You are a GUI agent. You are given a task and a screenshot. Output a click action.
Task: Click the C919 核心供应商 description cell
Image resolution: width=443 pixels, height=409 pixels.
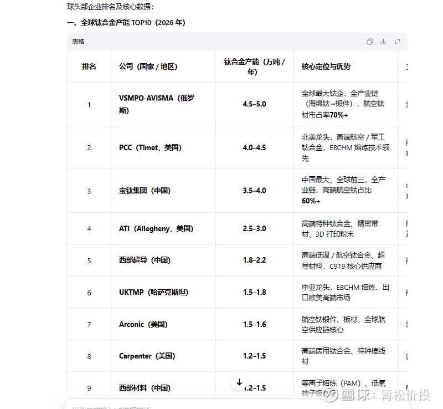[346, 260]
